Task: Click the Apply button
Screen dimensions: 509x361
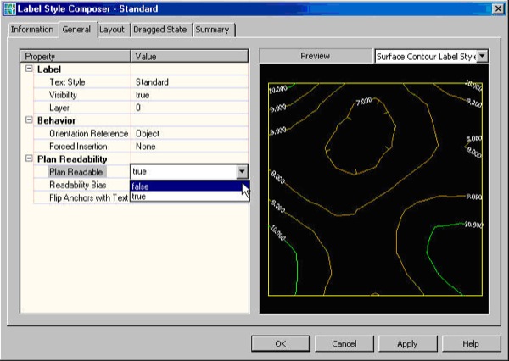Action: pos(408,344)
